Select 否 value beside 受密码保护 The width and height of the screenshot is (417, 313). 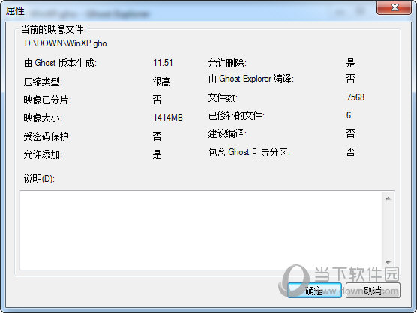tap(157, 136)
